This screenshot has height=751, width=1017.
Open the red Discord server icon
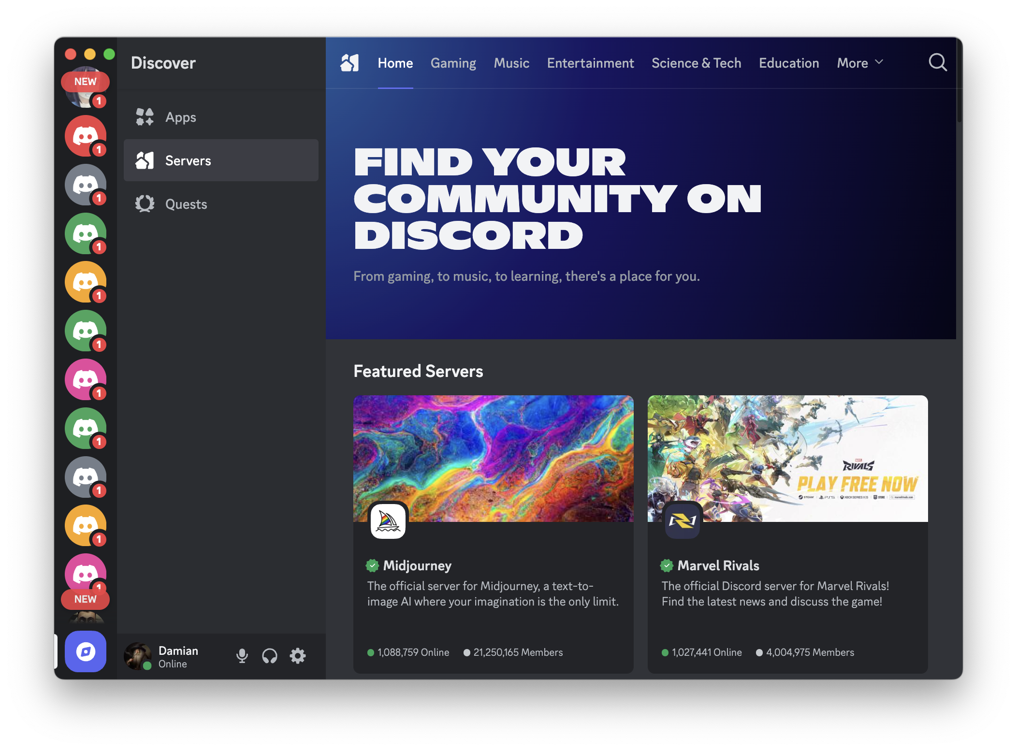(86, 136)
